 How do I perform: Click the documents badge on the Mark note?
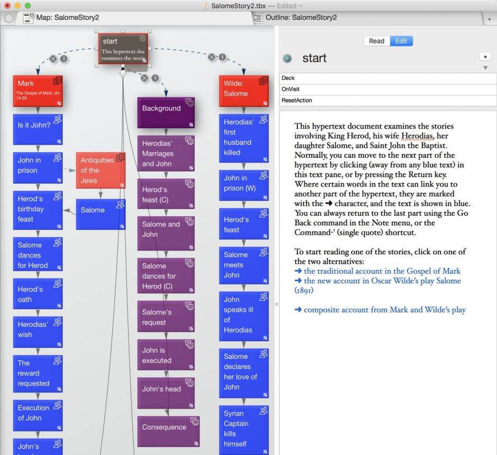click(57, 81)
